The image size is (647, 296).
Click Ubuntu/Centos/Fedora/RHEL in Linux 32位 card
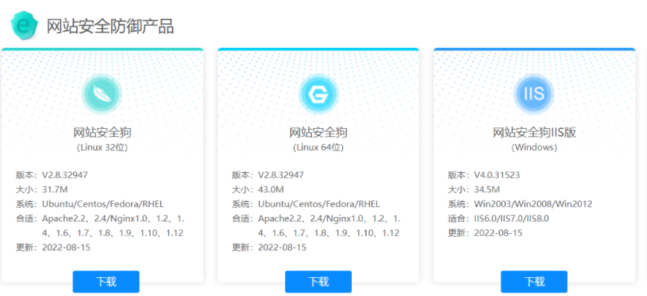coord(103,204)
